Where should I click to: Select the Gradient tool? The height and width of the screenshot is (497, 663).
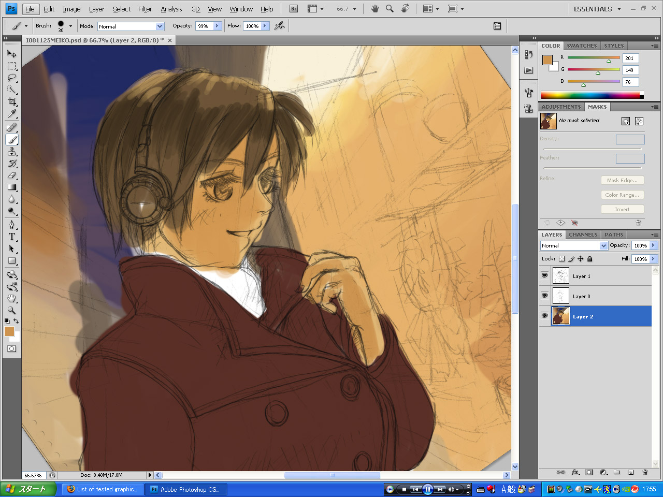[x=11, y=187]
